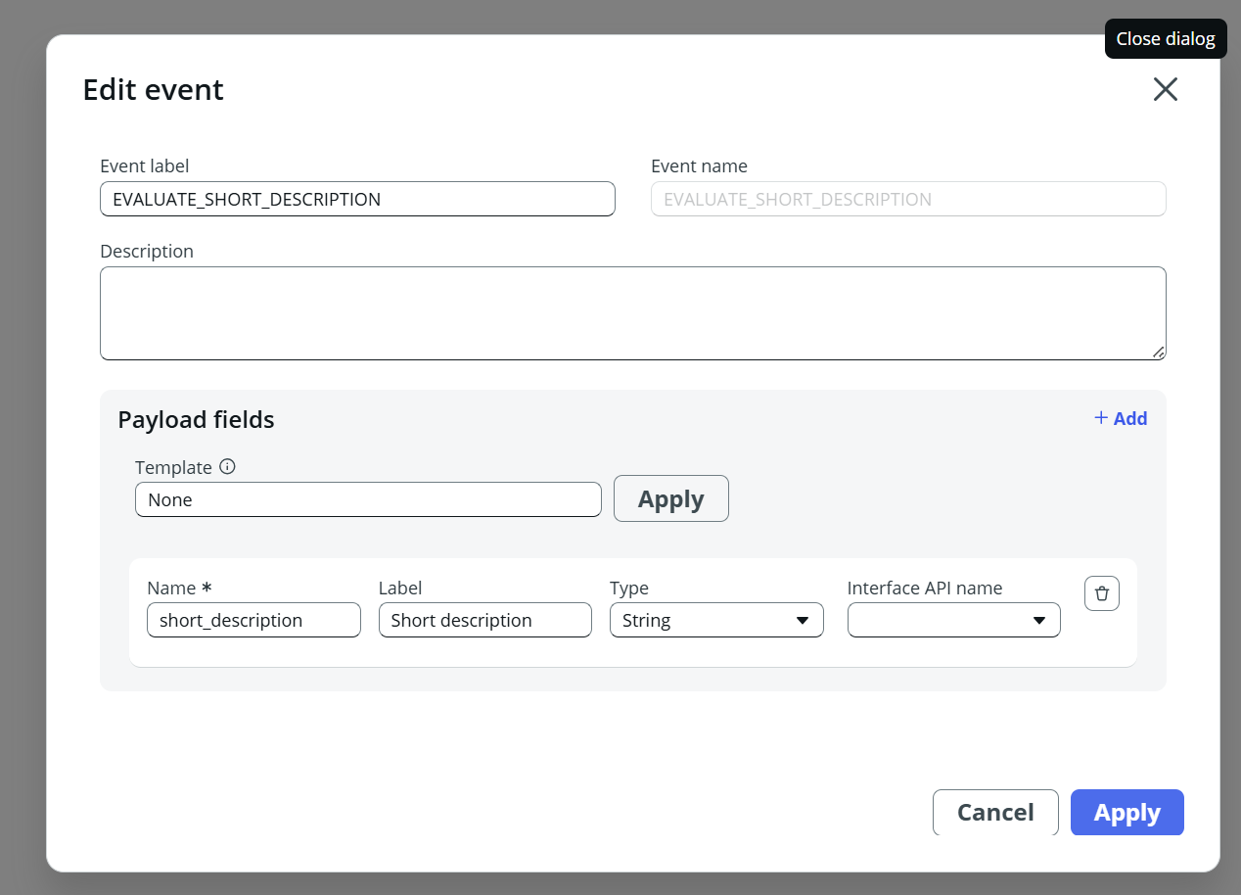Click the Label field 'Short description'
The height and width of the screenshot is (895, 1241).
484,620
